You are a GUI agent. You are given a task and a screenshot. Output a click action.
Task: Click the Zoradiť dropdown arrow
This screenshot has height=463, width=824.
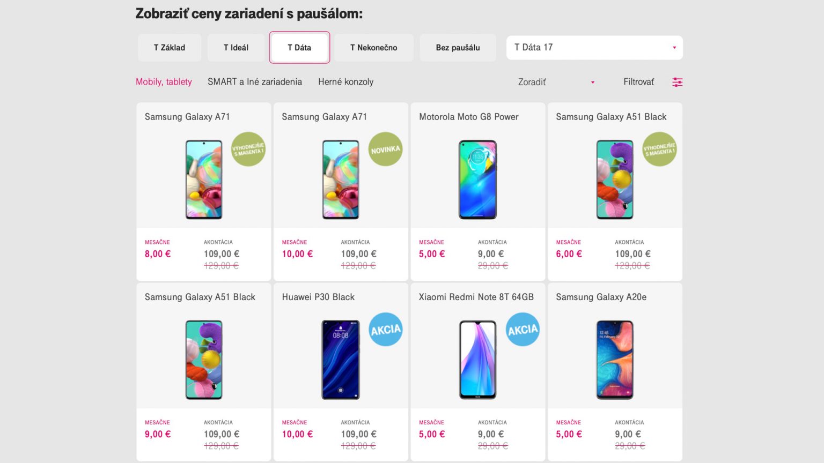coord(593,83)
